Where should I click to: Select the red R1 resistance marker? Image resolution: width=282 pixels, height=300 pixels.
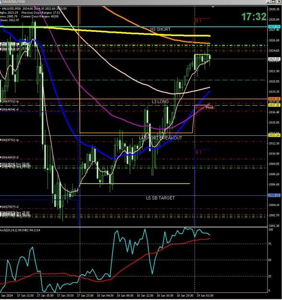(198, 21)
